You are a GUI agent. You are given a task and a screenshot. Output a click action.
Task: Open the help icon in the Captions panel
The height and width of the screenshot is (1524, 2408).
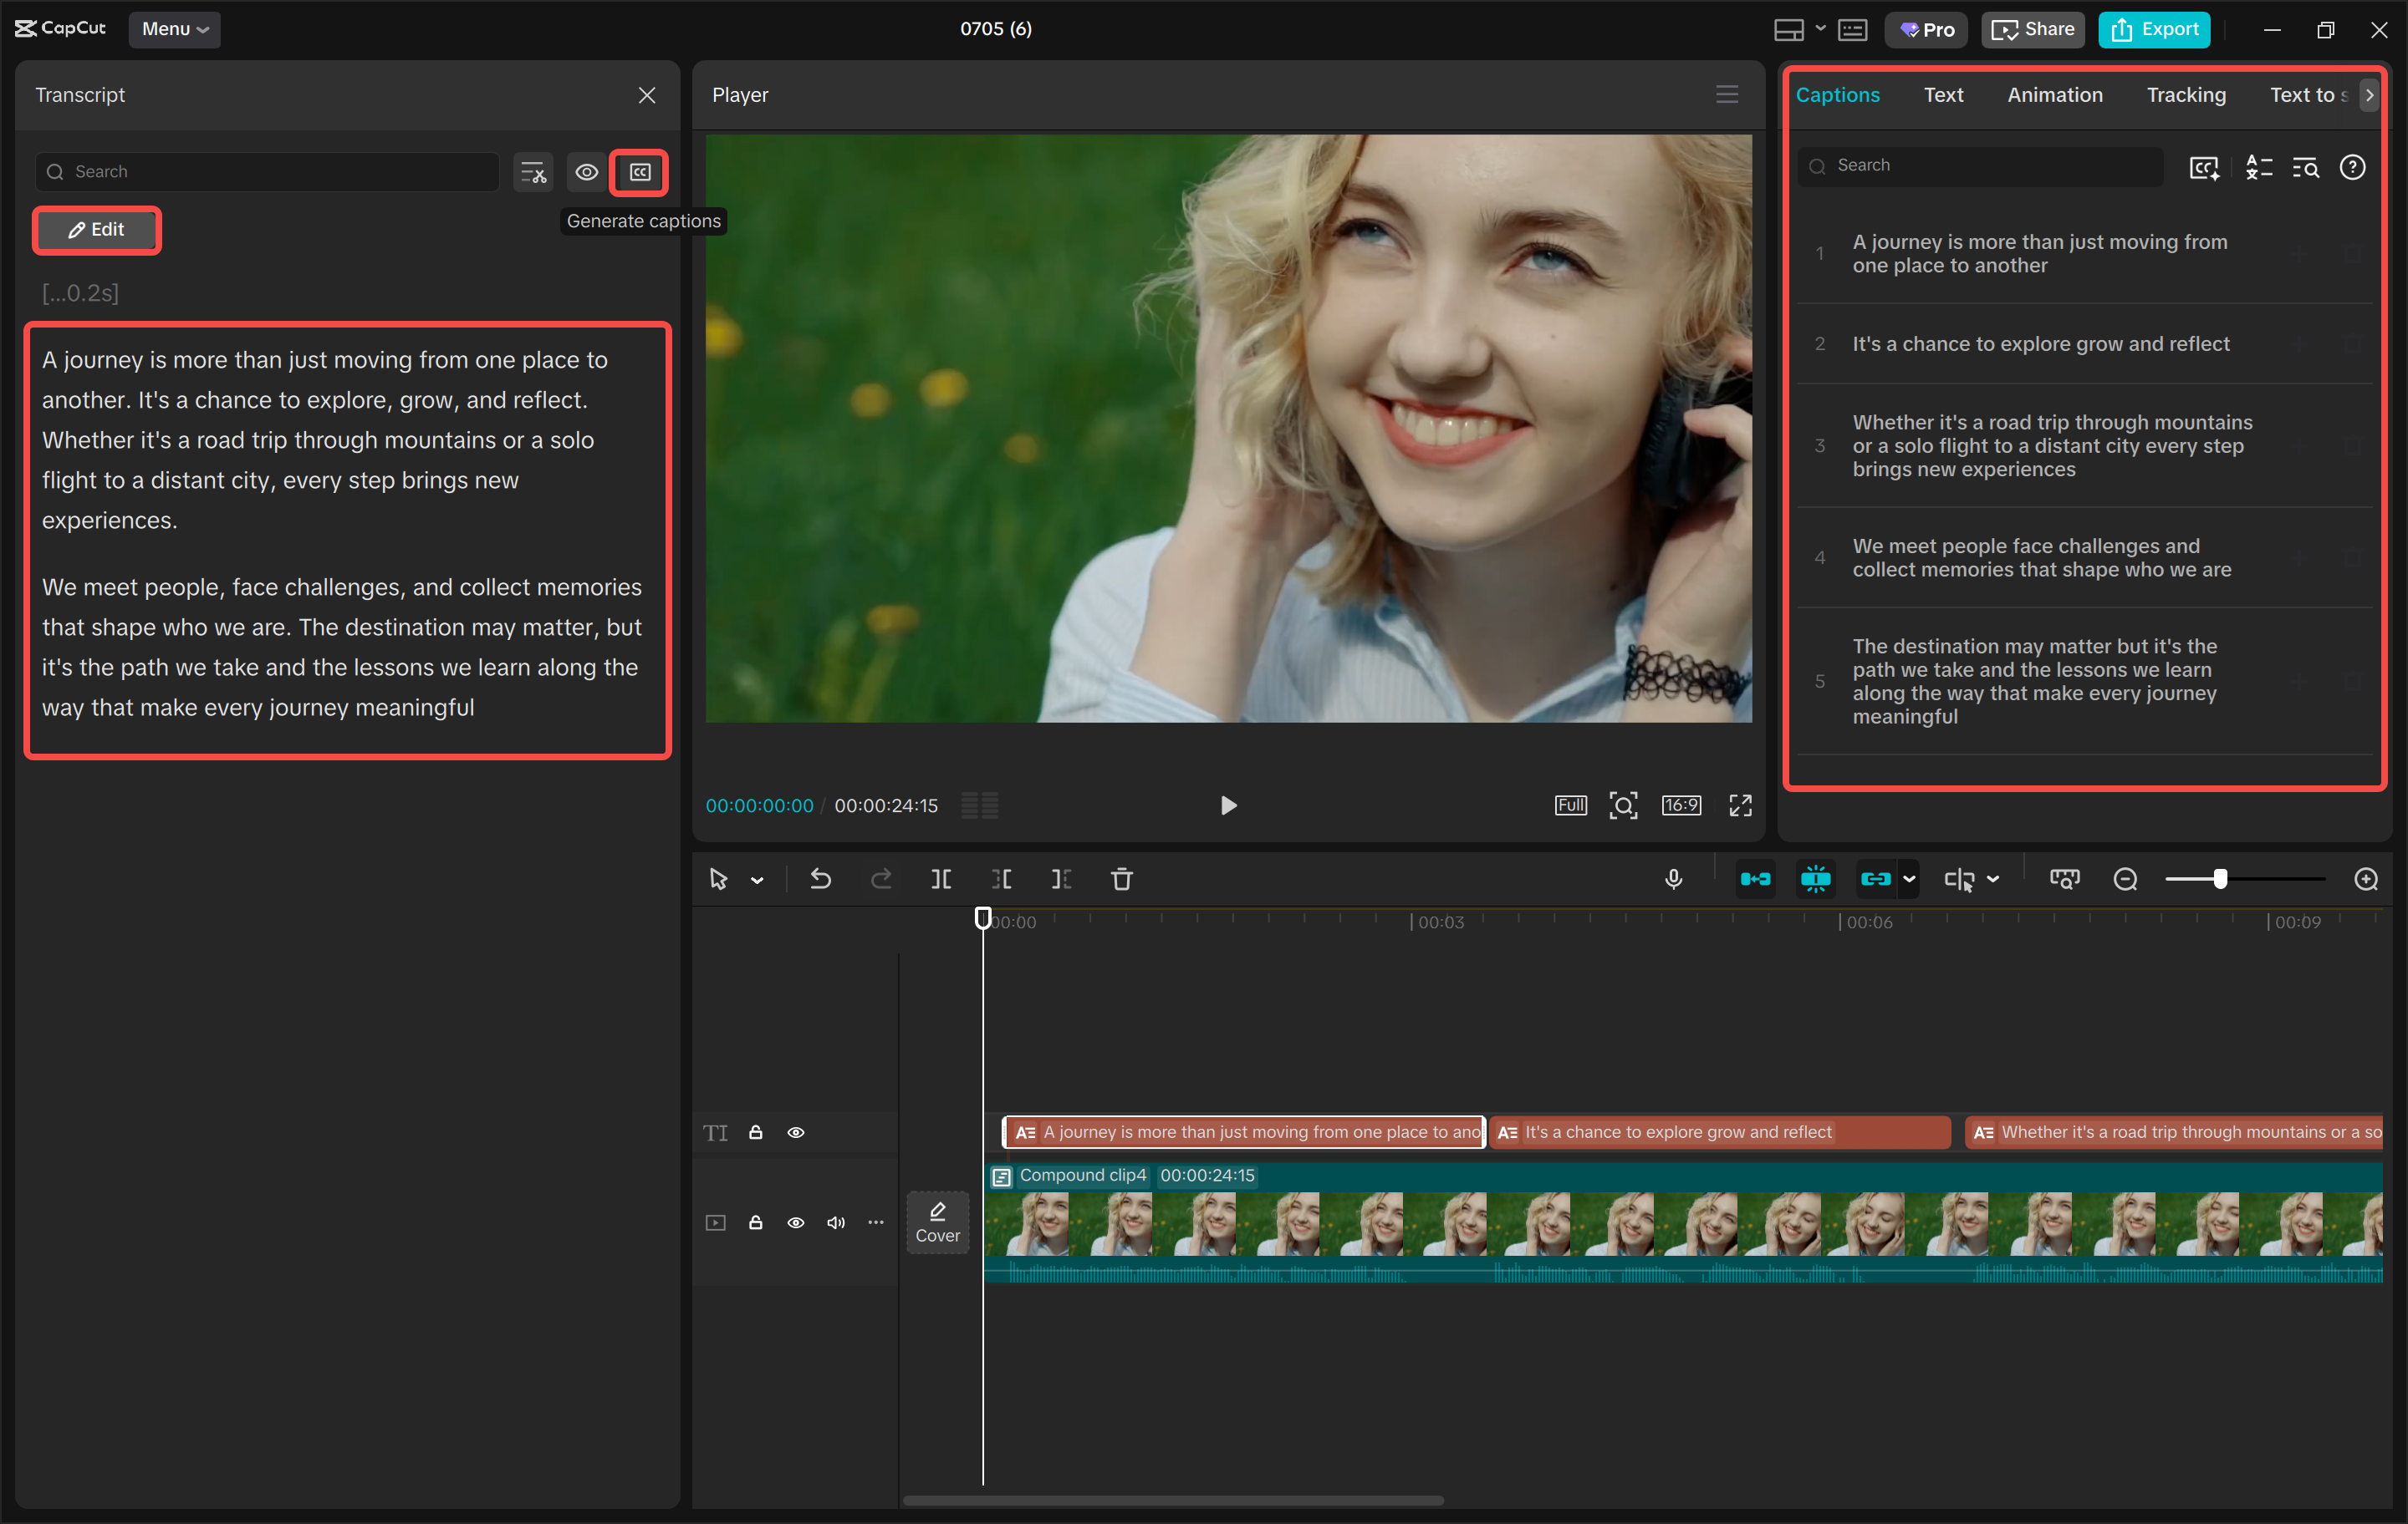2353,168
